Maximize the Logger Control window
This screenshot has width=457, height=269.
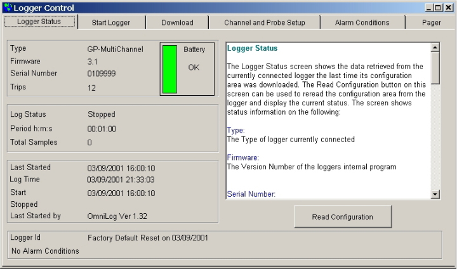click(x=438, y=8)
